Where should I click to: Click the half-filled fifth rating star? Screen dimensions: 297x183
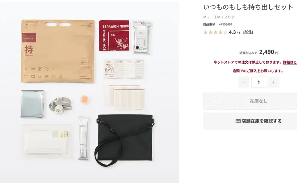click(x=225, y=32)
